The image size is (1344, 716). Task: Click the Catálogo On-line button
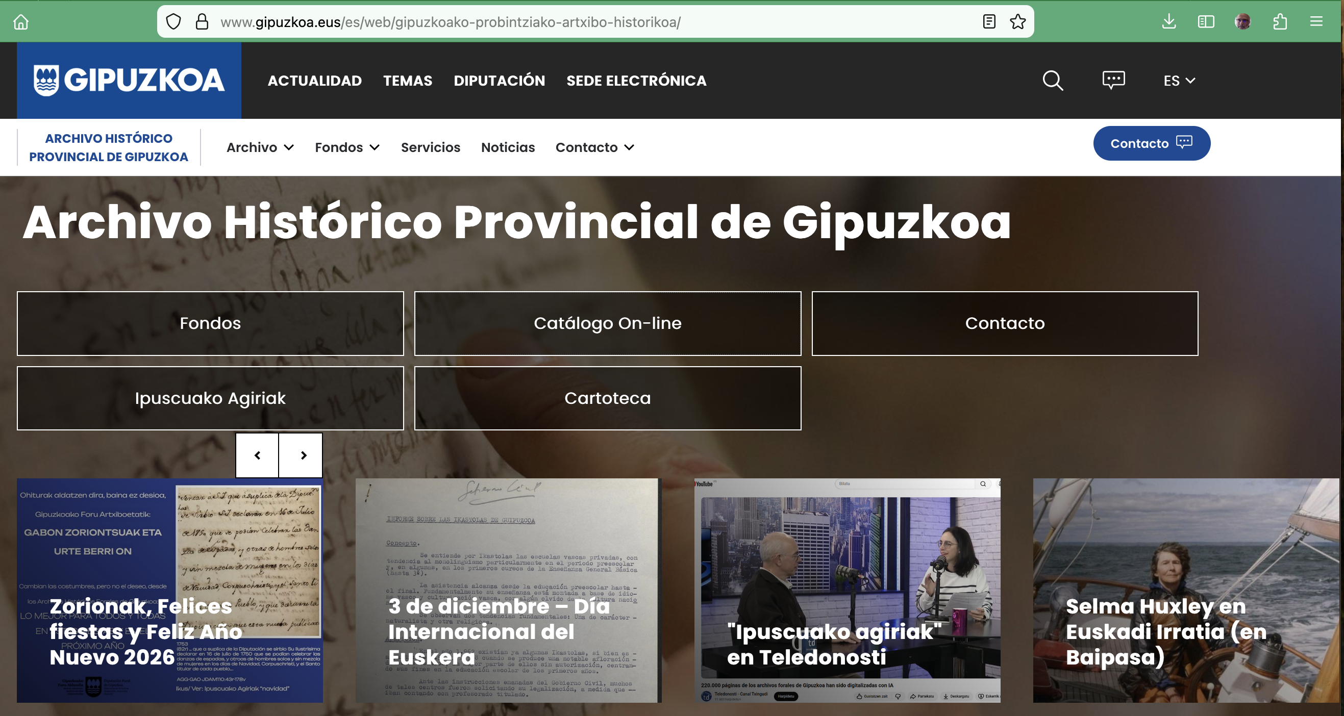(607, 323)
